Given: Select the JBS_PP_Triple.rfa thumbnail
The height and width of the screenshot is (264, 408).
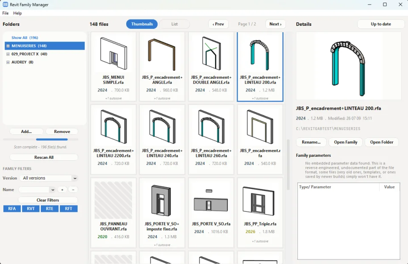Looking at the screenshot, I should 260,200.
